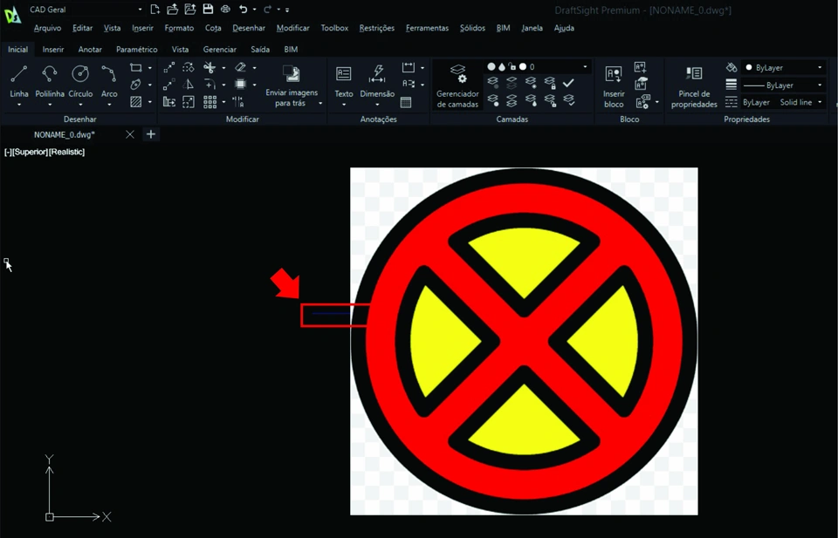Open the Toolbox menu
This screenshot has width=838, height=538.
334,28
